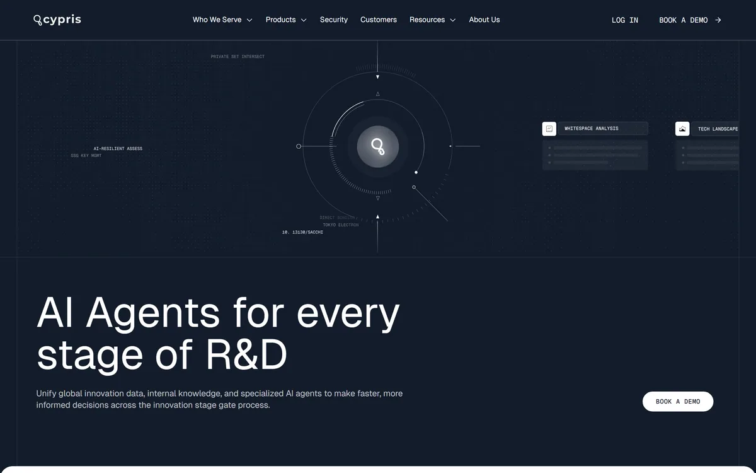Visit the About Us page
The width and height of the screenshot is (756, 473).
pos(484,20)
